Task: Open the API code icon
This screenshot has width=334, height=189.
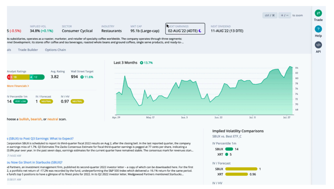Action: (x=318, y=45)
